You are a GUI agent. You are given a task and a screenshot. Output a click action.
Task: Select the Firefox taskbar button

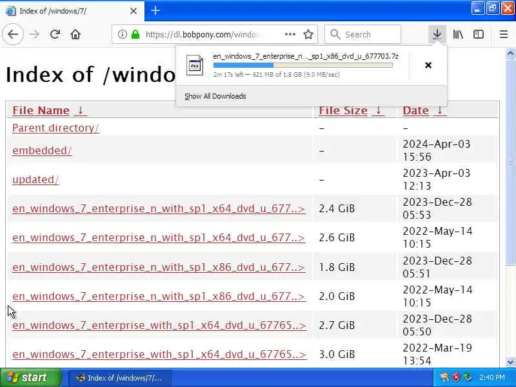120,378
